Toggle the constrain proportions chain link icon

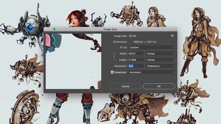click(x=114, y=56)
